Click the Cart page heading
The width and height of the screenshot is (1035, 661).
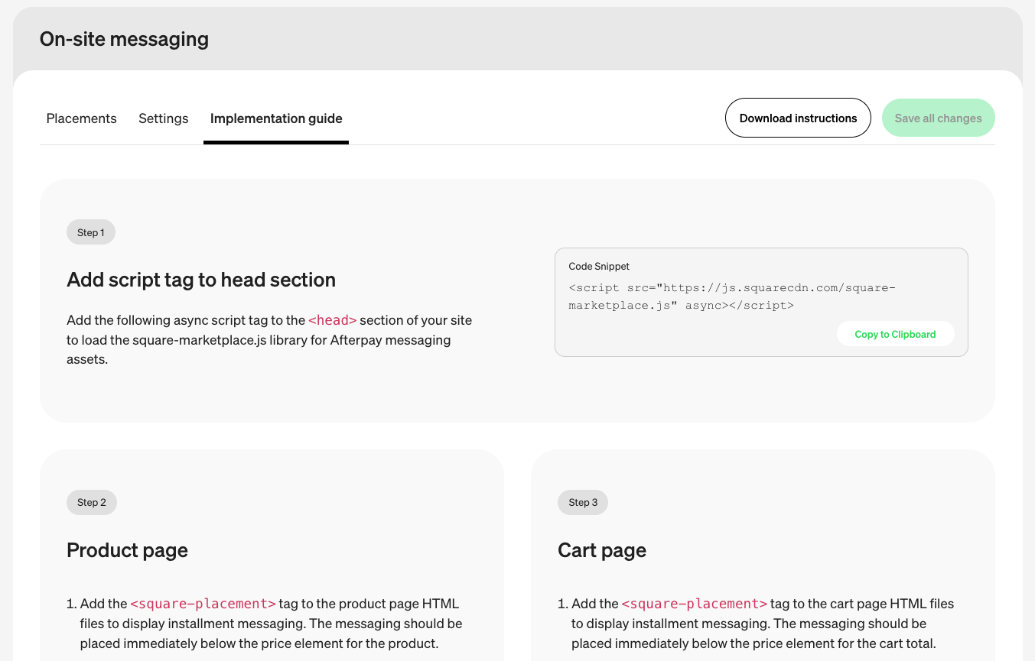[x=602, y=550]
